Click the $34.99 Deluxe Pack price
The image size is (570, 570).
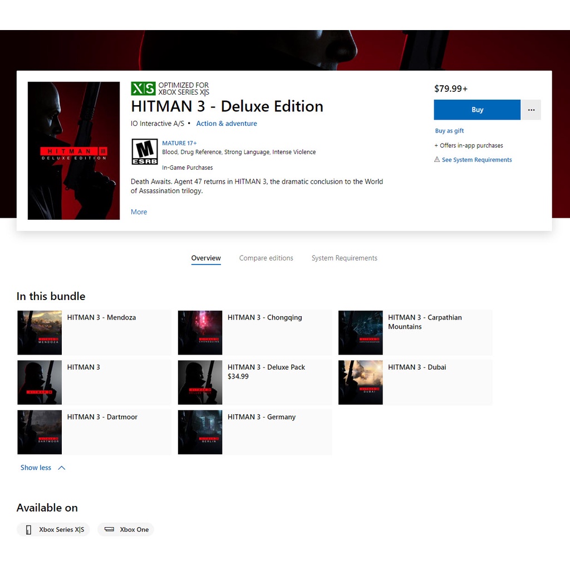[238, 376]
